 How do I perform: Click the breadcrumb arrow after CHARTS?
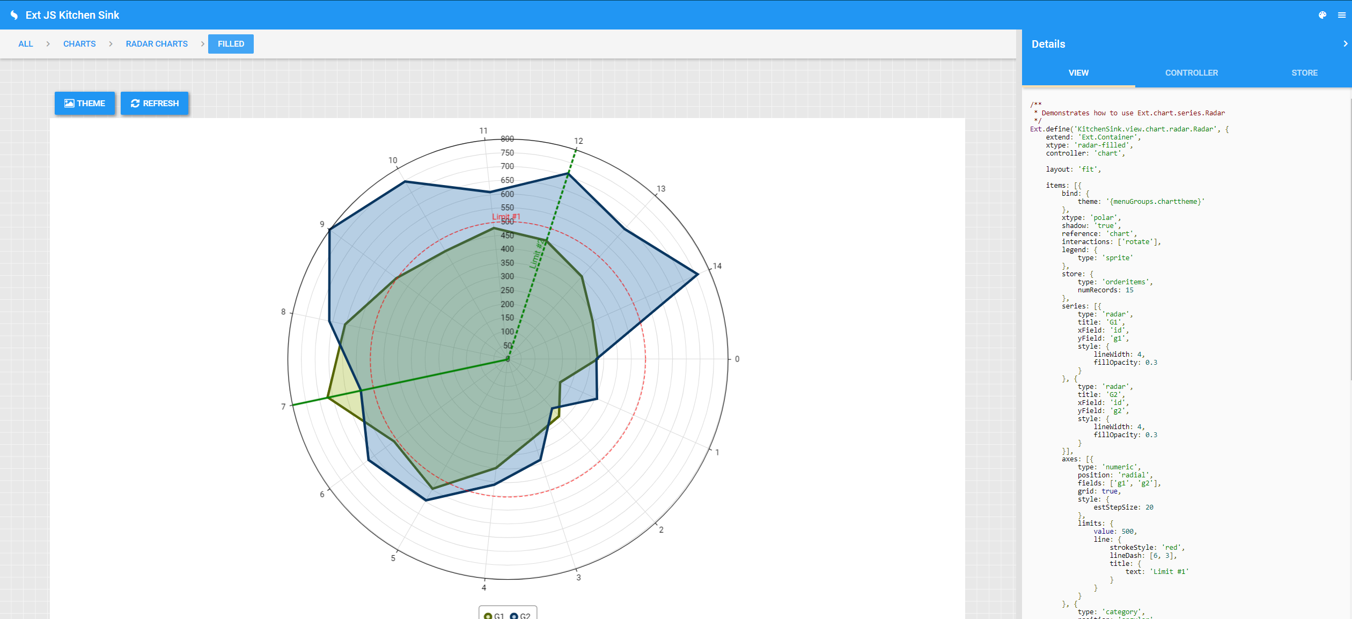[x=111, y=44]
